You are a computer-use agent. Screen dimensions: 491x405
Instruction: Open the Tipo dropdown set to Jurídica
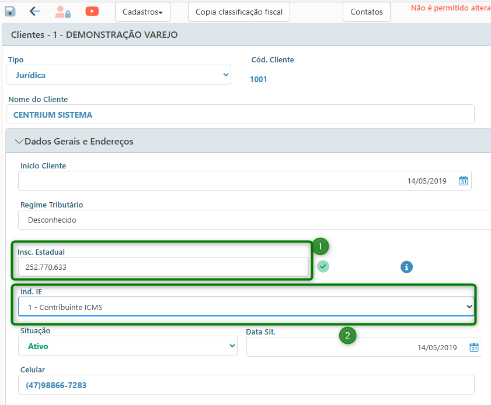(119, 75)
